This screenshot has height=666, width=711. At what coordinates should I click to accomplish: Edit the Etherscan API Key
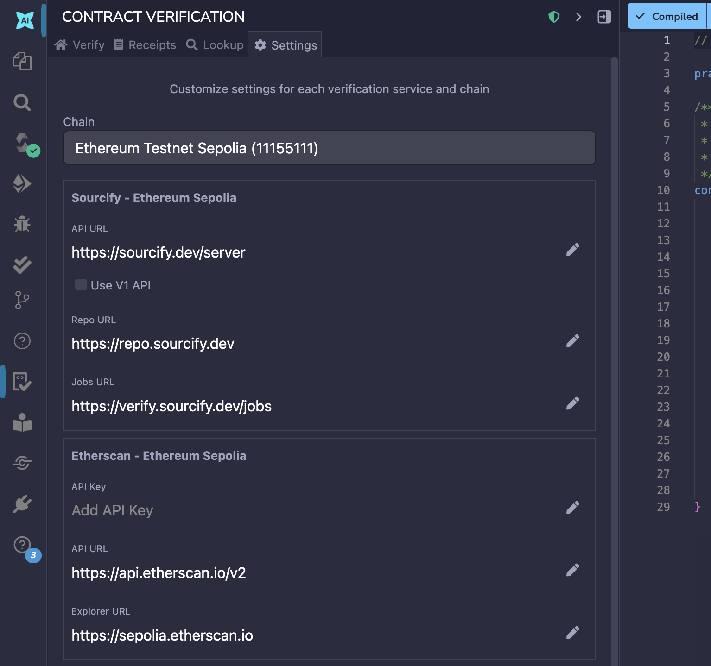pos(573,508)
